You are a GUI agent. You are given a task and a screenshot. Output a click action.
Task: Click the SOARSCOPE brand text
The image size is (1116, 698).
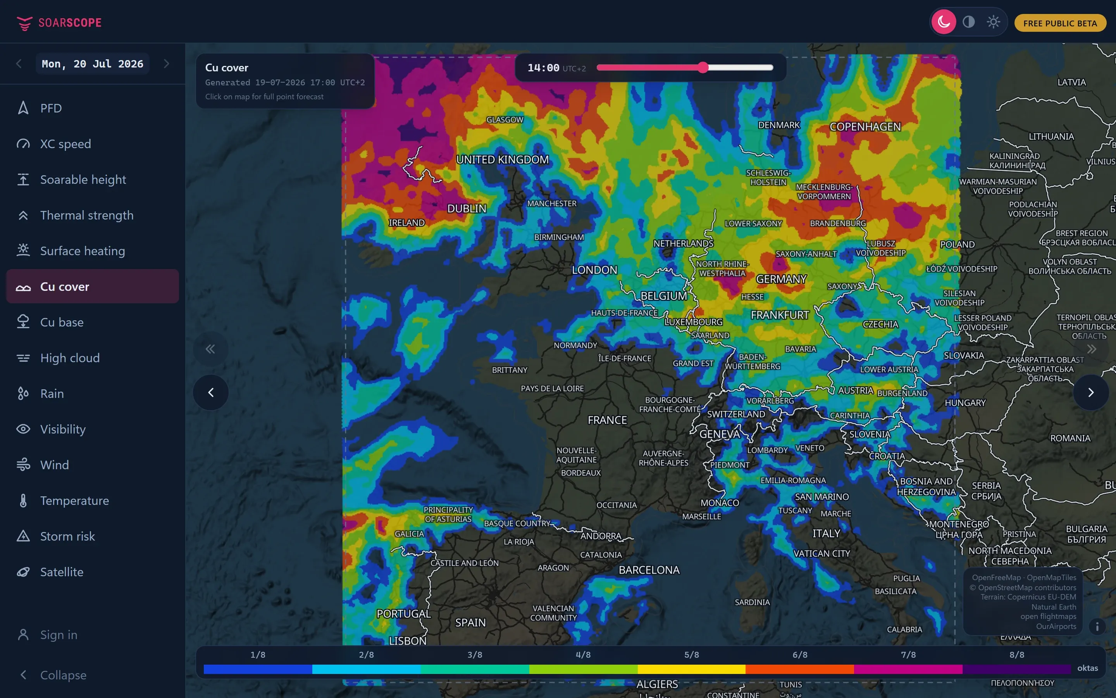[70, 22]
